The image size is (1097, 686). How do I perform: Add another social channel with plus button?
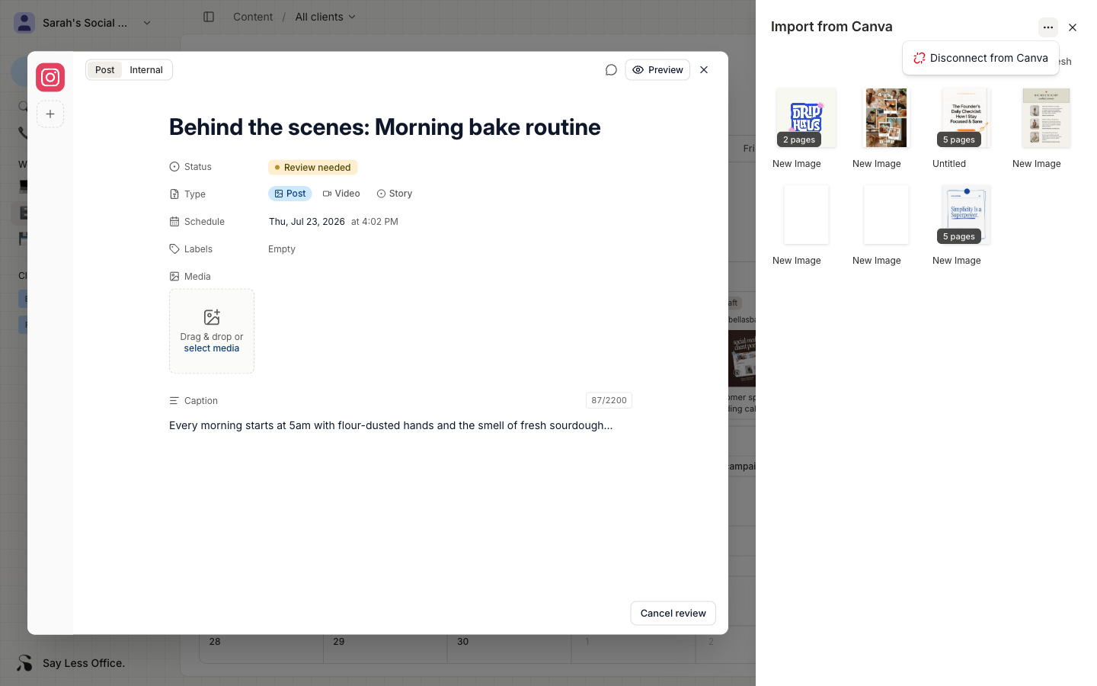50,114
